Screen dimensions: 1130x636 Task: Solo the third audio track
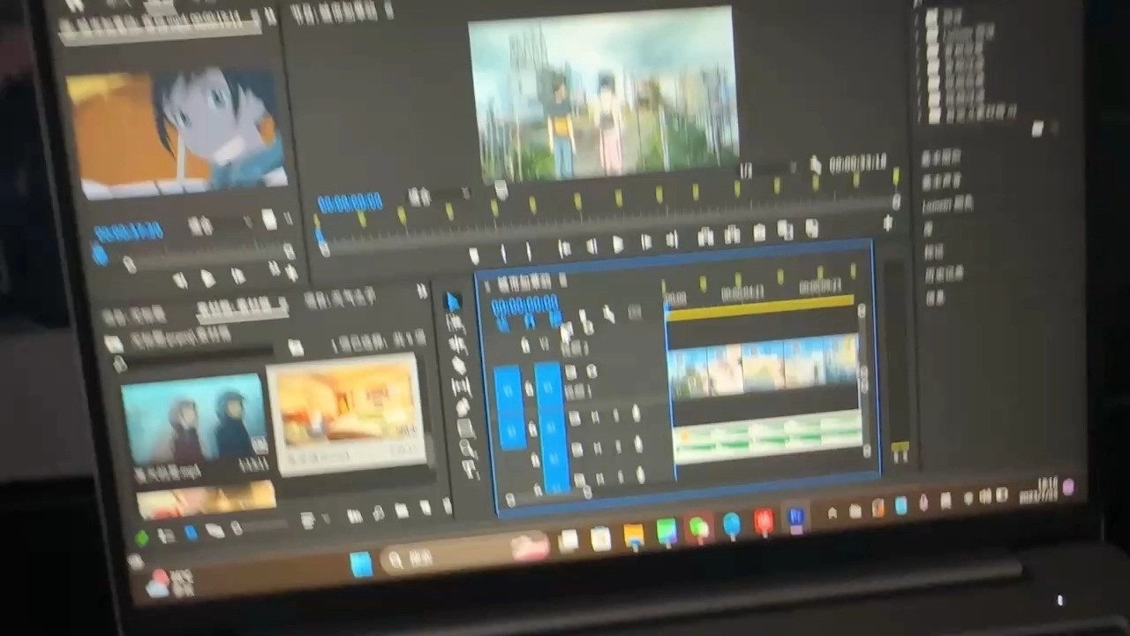tap(621, 476)
